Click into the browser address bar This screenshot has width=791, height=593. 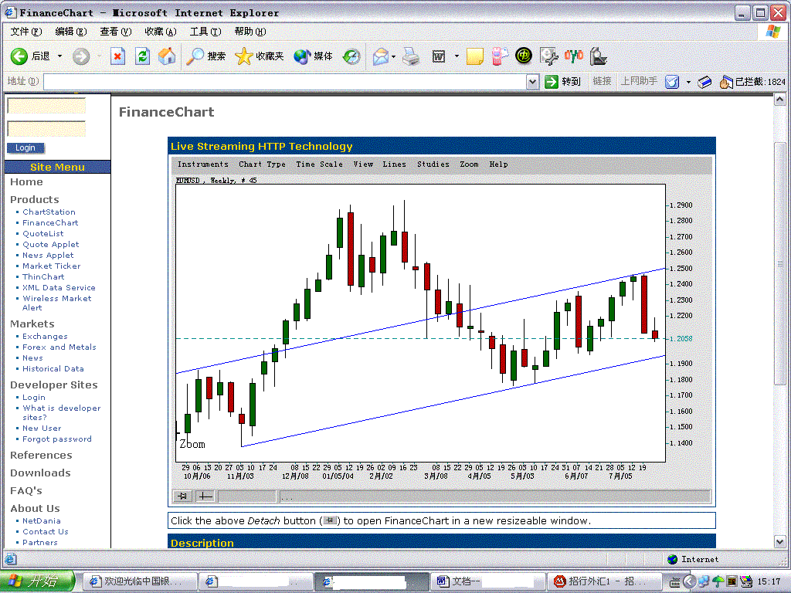tap(285, 82)
